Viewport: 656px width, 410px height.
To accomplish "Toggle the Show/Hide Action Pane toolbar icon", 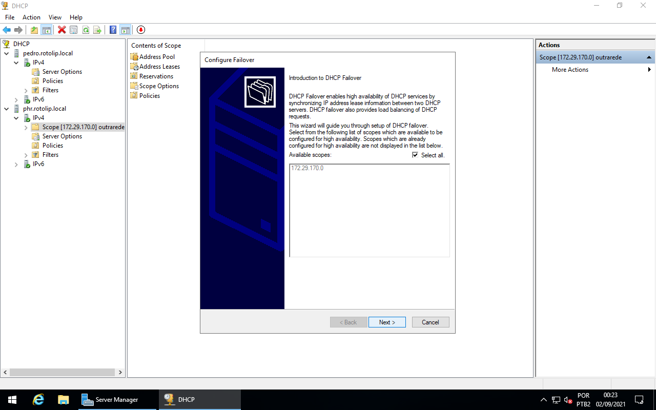I will (126, 30).
